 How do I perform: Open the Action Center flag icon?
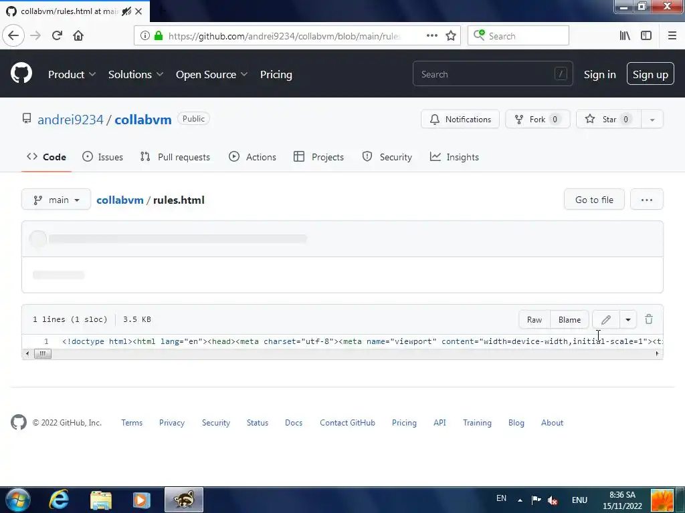536,500
